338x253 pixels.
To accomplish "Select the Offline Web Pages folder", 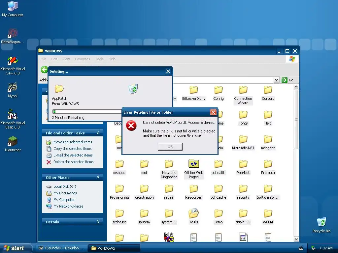I will click(193, 169).
